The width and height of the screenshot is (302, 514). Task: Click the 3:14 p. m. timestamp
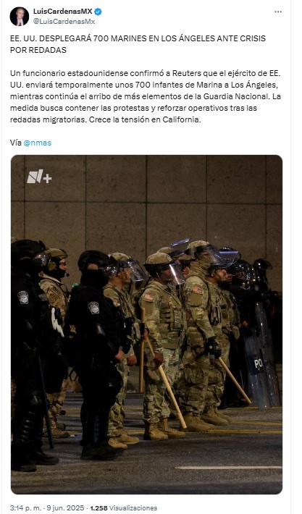coord(25,507)
